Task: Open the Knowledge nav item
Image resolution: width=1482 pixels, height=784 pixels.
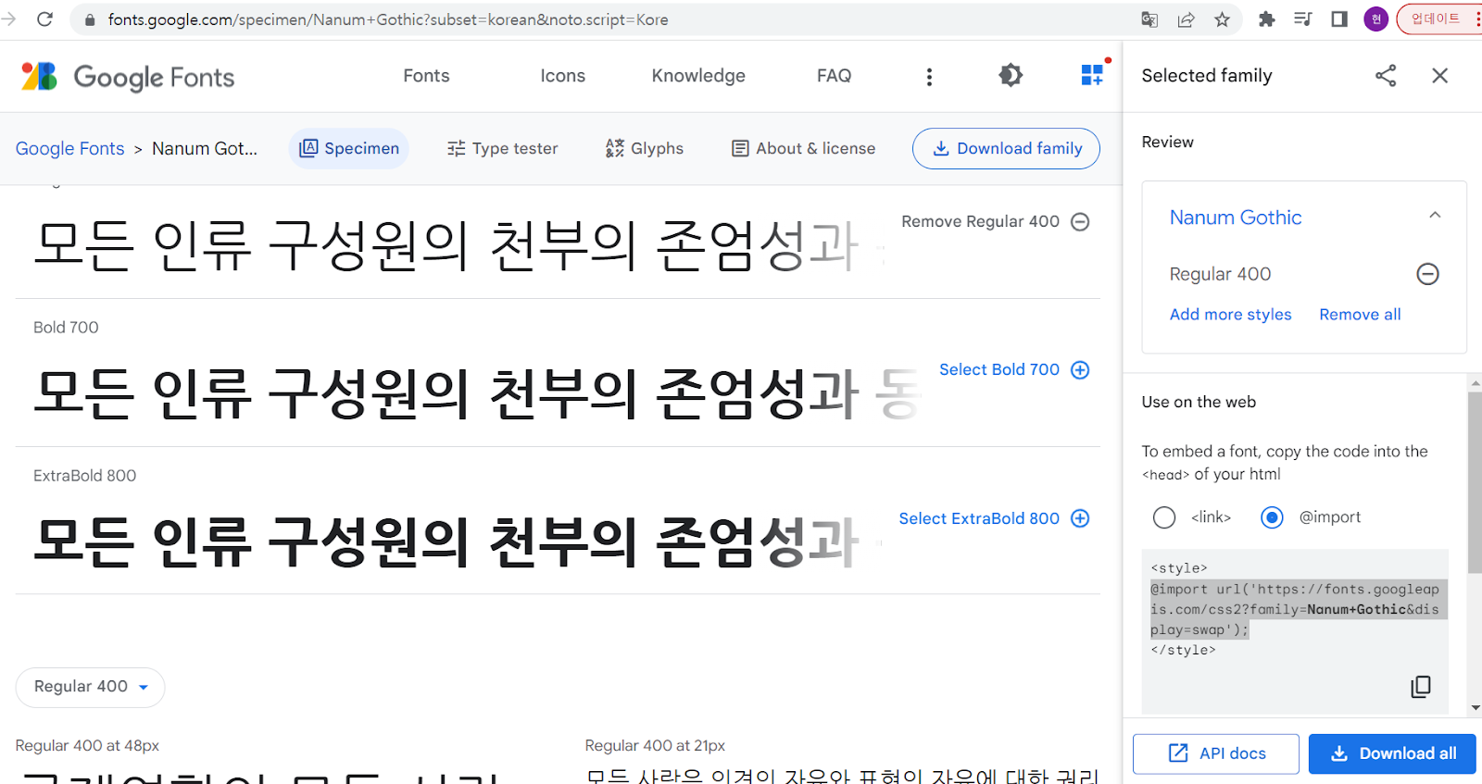Action: click(x=698, y=76)
